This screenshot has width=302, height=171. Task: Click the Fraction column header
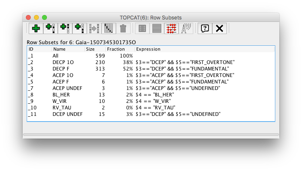tap(120, 49)
